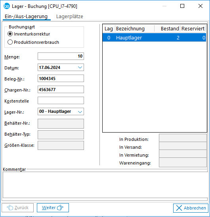Click the hand icon on Zurück button
Screen dimensions: 210x217
point(10,208)
